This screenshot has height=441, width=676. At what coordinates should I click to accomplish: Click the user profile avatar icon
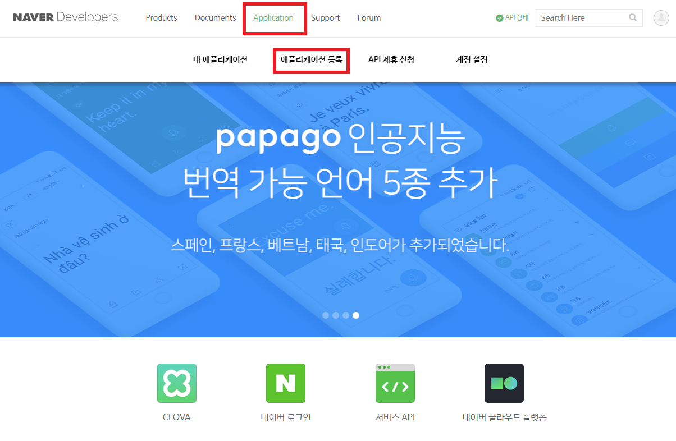coord(661,18)
